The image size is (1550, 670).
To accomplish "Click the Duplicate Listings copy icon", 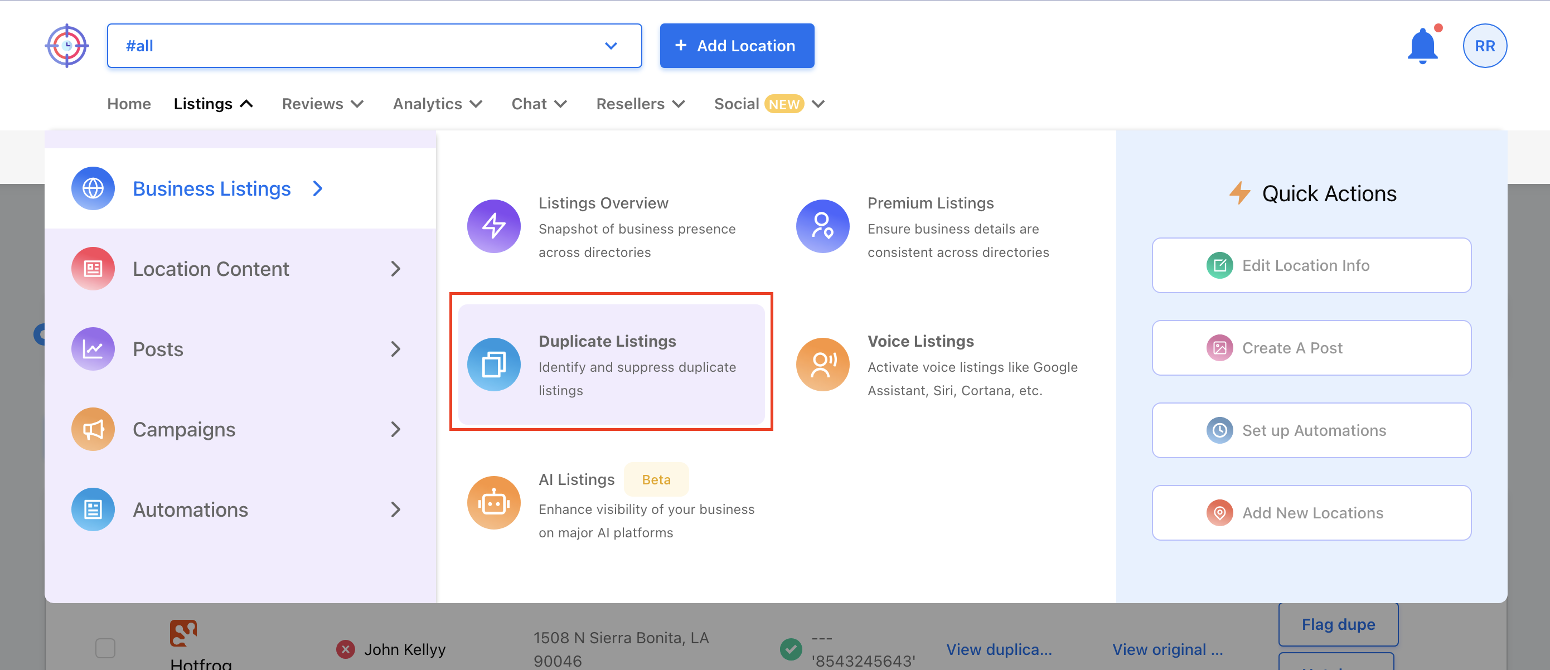I will click(x=493, y=365).
